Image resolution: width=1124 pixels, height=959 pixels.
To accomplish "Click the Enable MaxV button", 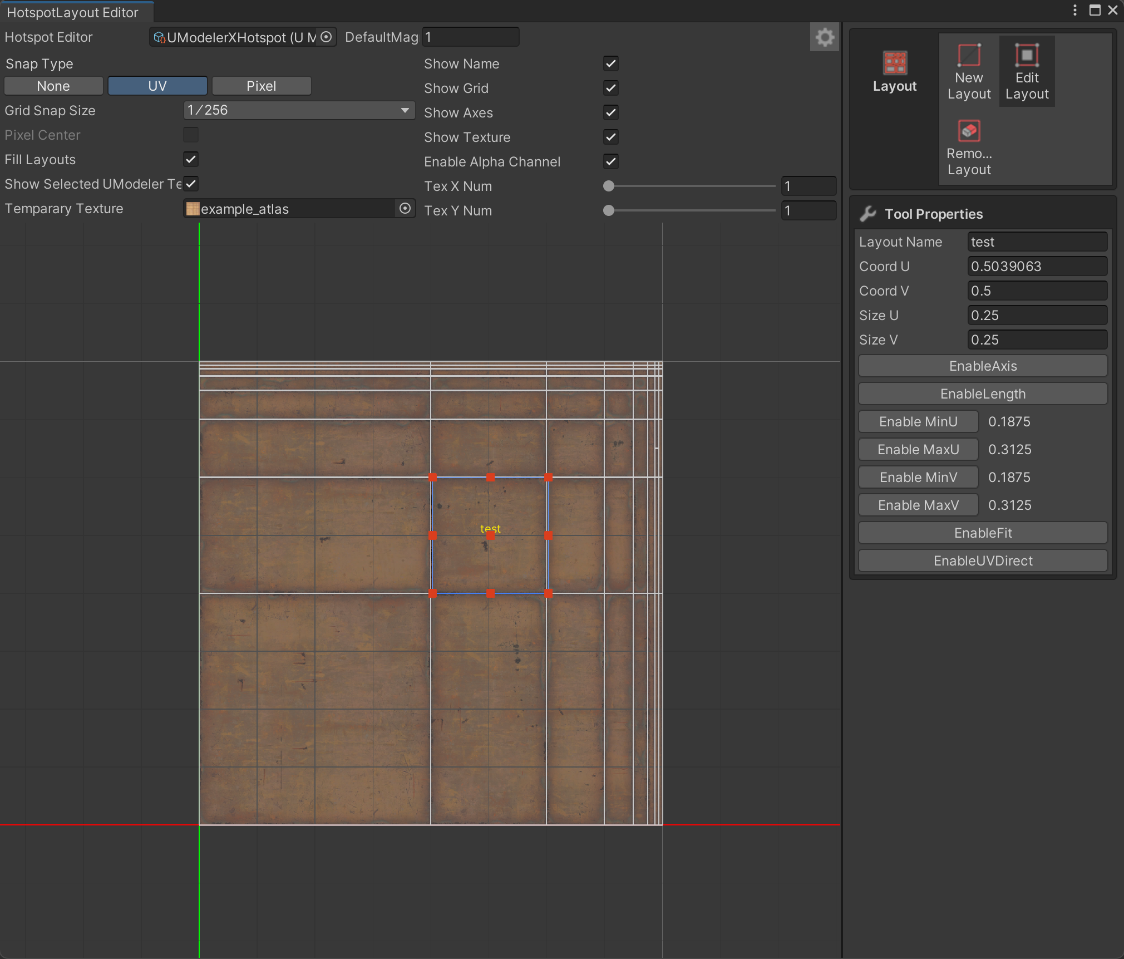I will 918,505.
